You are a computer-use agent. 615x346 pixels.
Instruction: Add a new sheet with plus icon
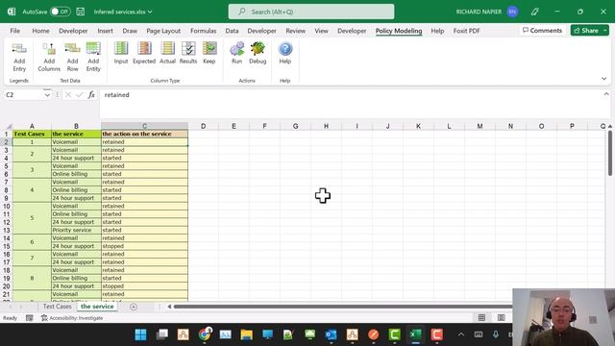coord(134,307)
